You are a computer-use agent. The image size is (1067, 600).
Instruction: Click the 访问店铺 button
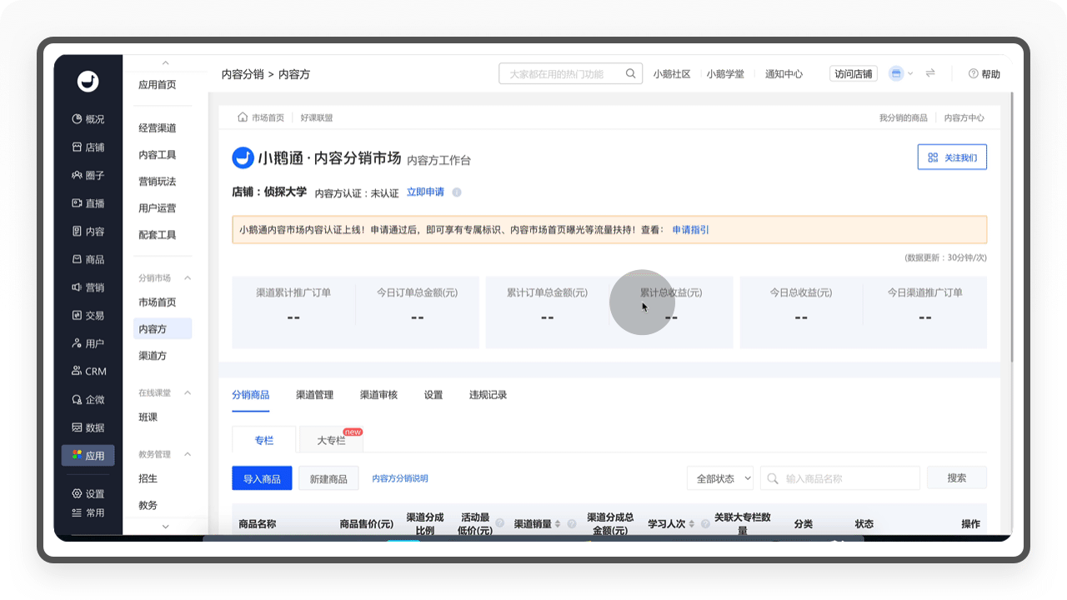(x=854, y=73)
